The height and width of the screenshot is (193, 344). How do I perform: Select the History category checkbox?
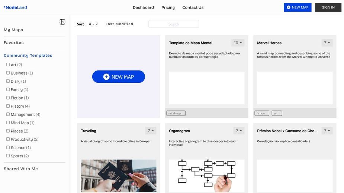point(8,106)
